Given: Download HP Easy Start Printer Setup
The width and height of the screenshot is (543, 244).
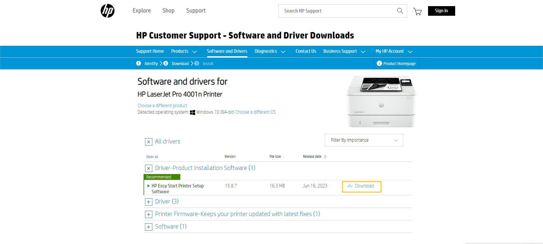Looking at the screenshot, I should (x=362, y=186).
